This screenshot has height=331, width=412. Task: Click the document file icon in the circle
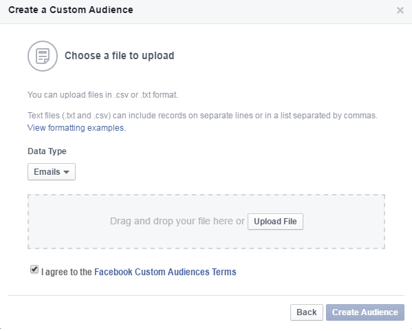coord(43,56)
